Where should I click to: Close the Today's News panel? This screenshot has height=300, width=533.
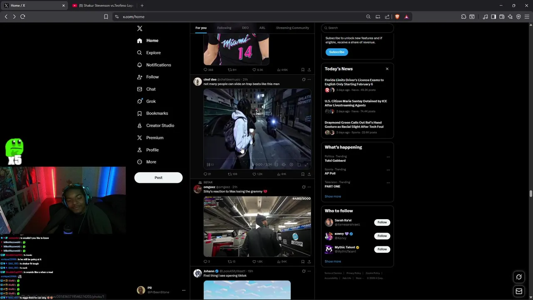tap(387, 69)
